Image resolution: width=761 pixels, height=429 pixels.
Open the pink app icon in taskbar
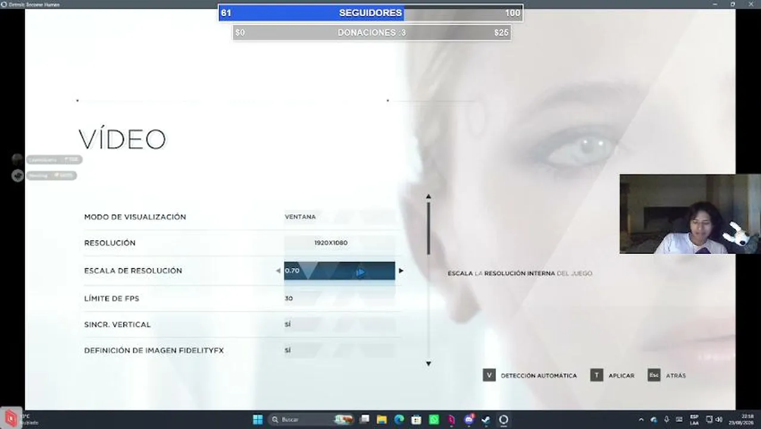tap(451, 419)
